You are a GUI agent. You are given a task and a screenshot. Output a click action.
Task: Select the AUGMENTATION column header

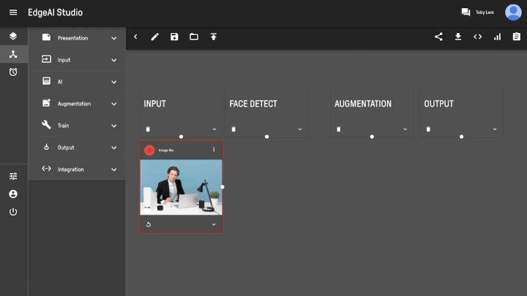(x=363, y=104)
